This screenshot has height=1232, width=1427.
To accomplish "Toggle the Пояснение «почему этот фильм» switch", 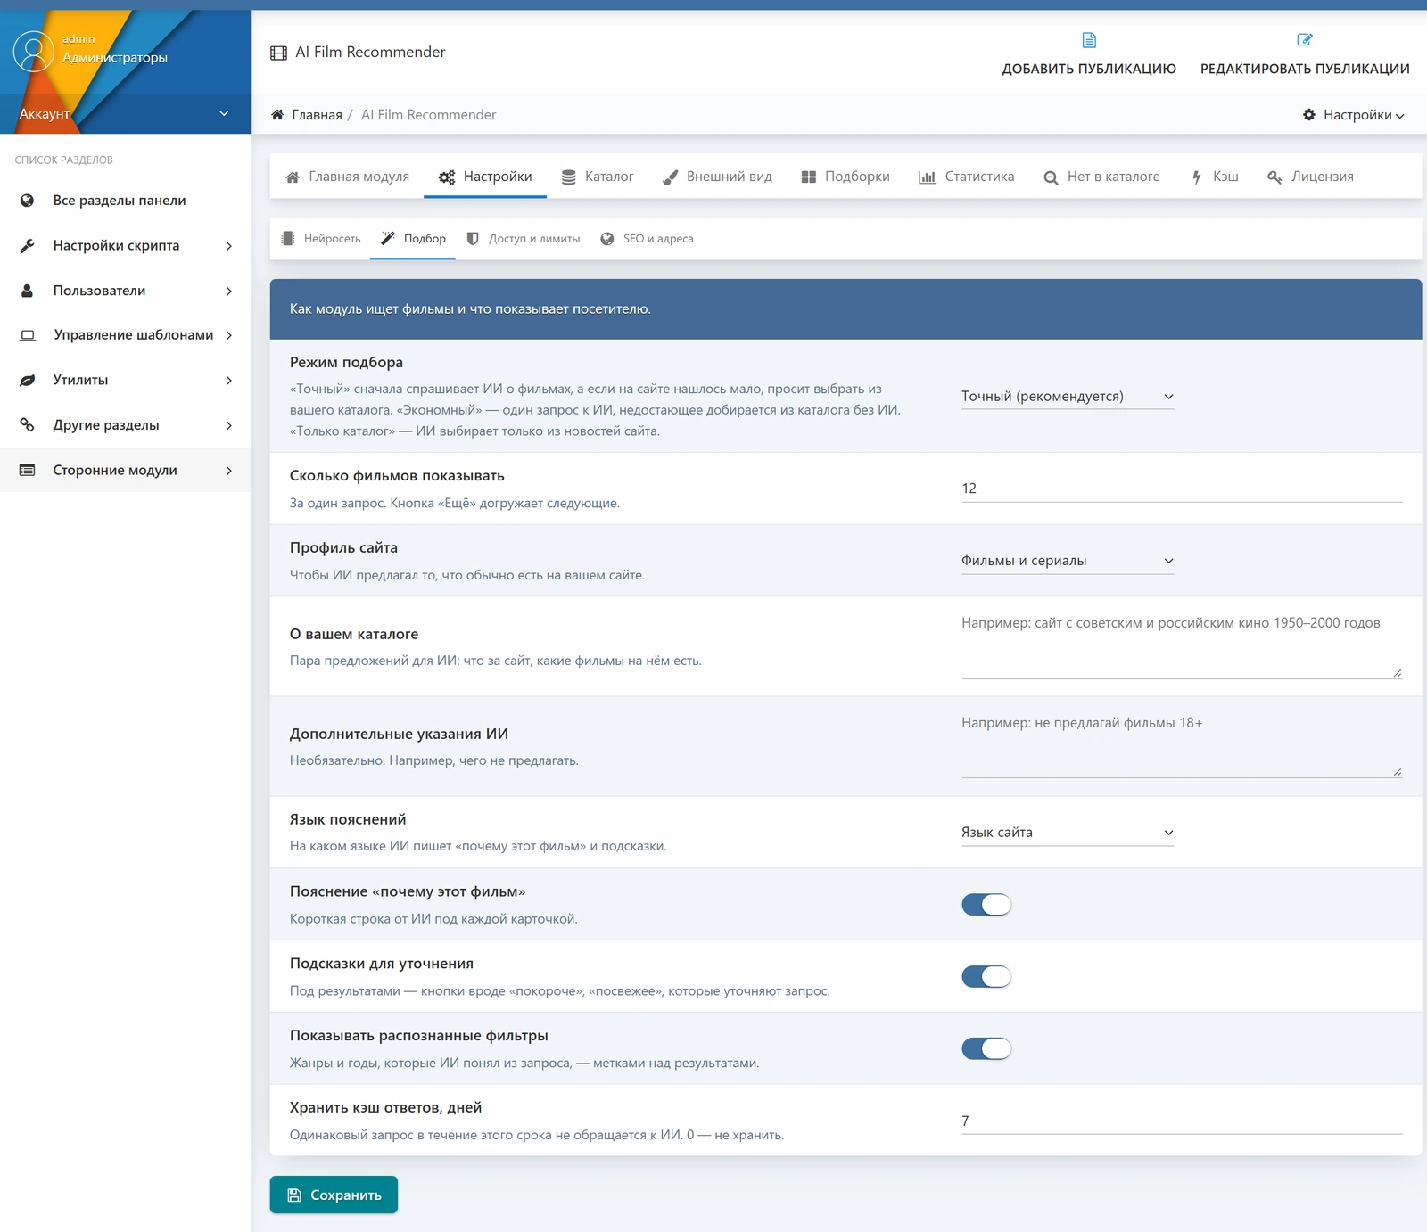I will [986, 905].
